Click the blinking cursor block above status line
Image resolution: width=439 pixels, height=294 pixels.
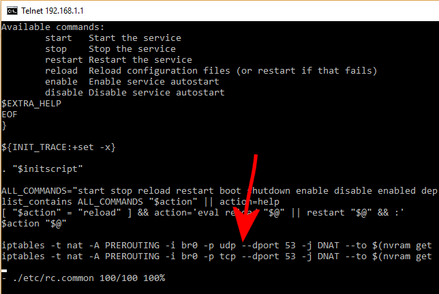click(x=4, y=271)
